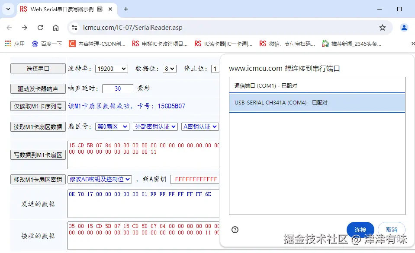Open the 百度一下 bookmark

click(x=47, y=44)
